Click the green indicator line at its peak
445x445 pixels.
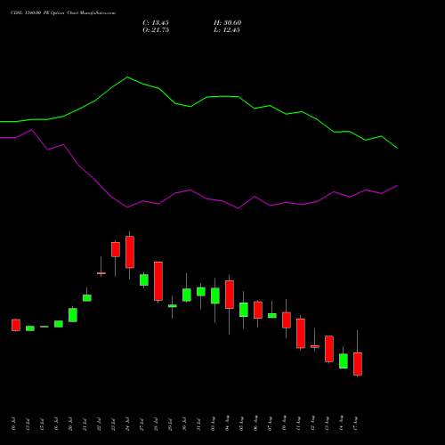coord(127,77)
